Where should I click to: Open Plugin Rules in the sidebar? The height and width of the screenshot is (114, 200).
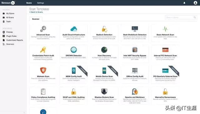pyautogui.click(x=11, y=36)
